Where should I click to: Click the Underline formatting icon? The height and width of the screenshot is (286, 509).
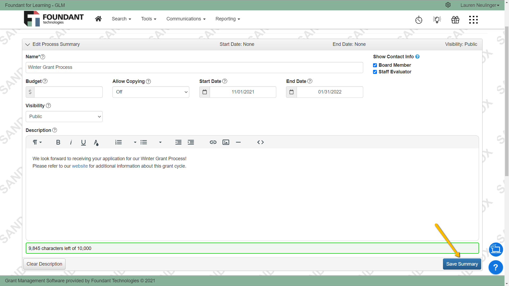(x=83, y=142)
